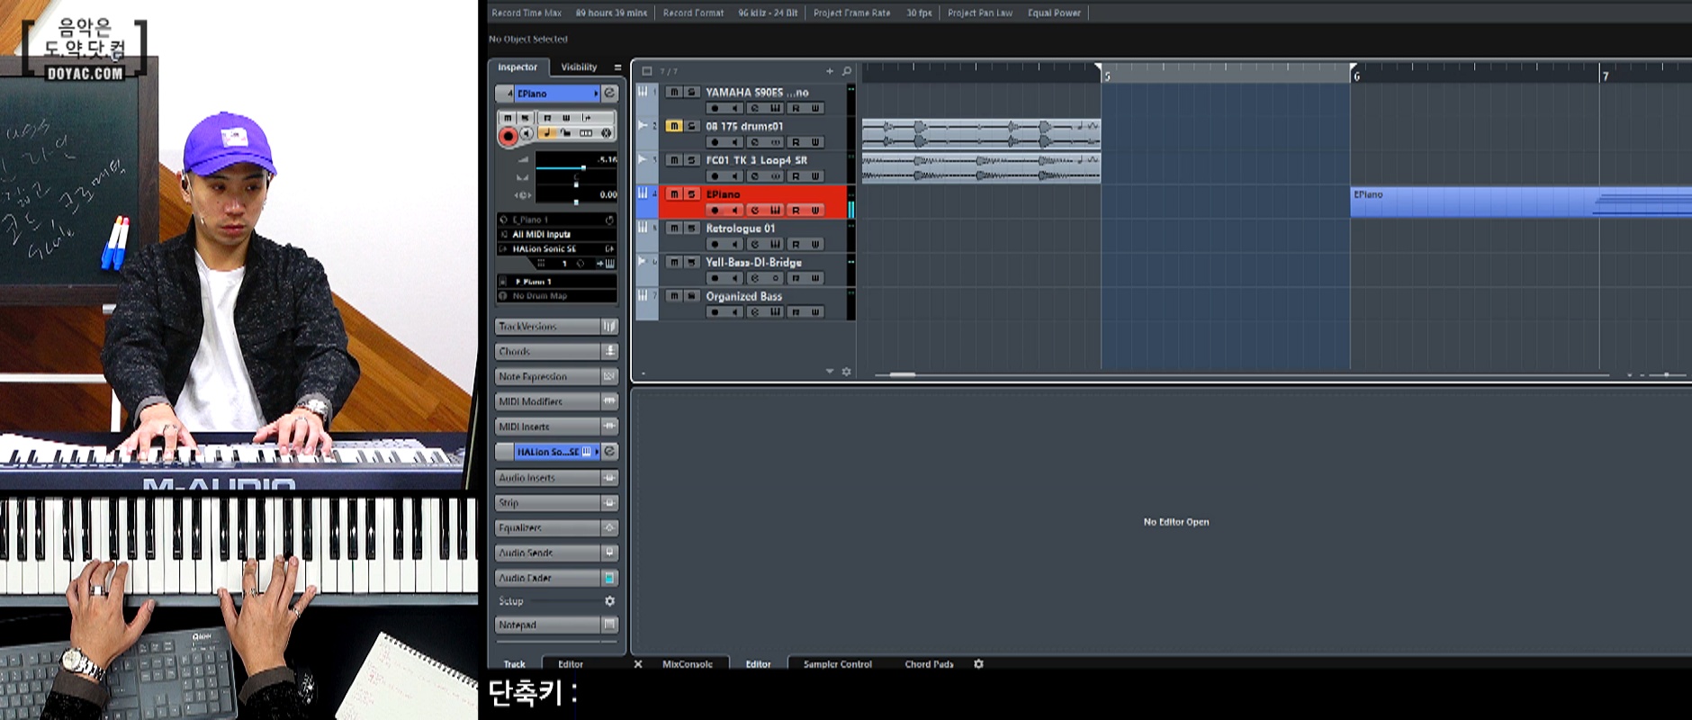The image size is (1692, 720).
Task: Toggle Read automation on the EPiano track
Action: tap(796, 211)
